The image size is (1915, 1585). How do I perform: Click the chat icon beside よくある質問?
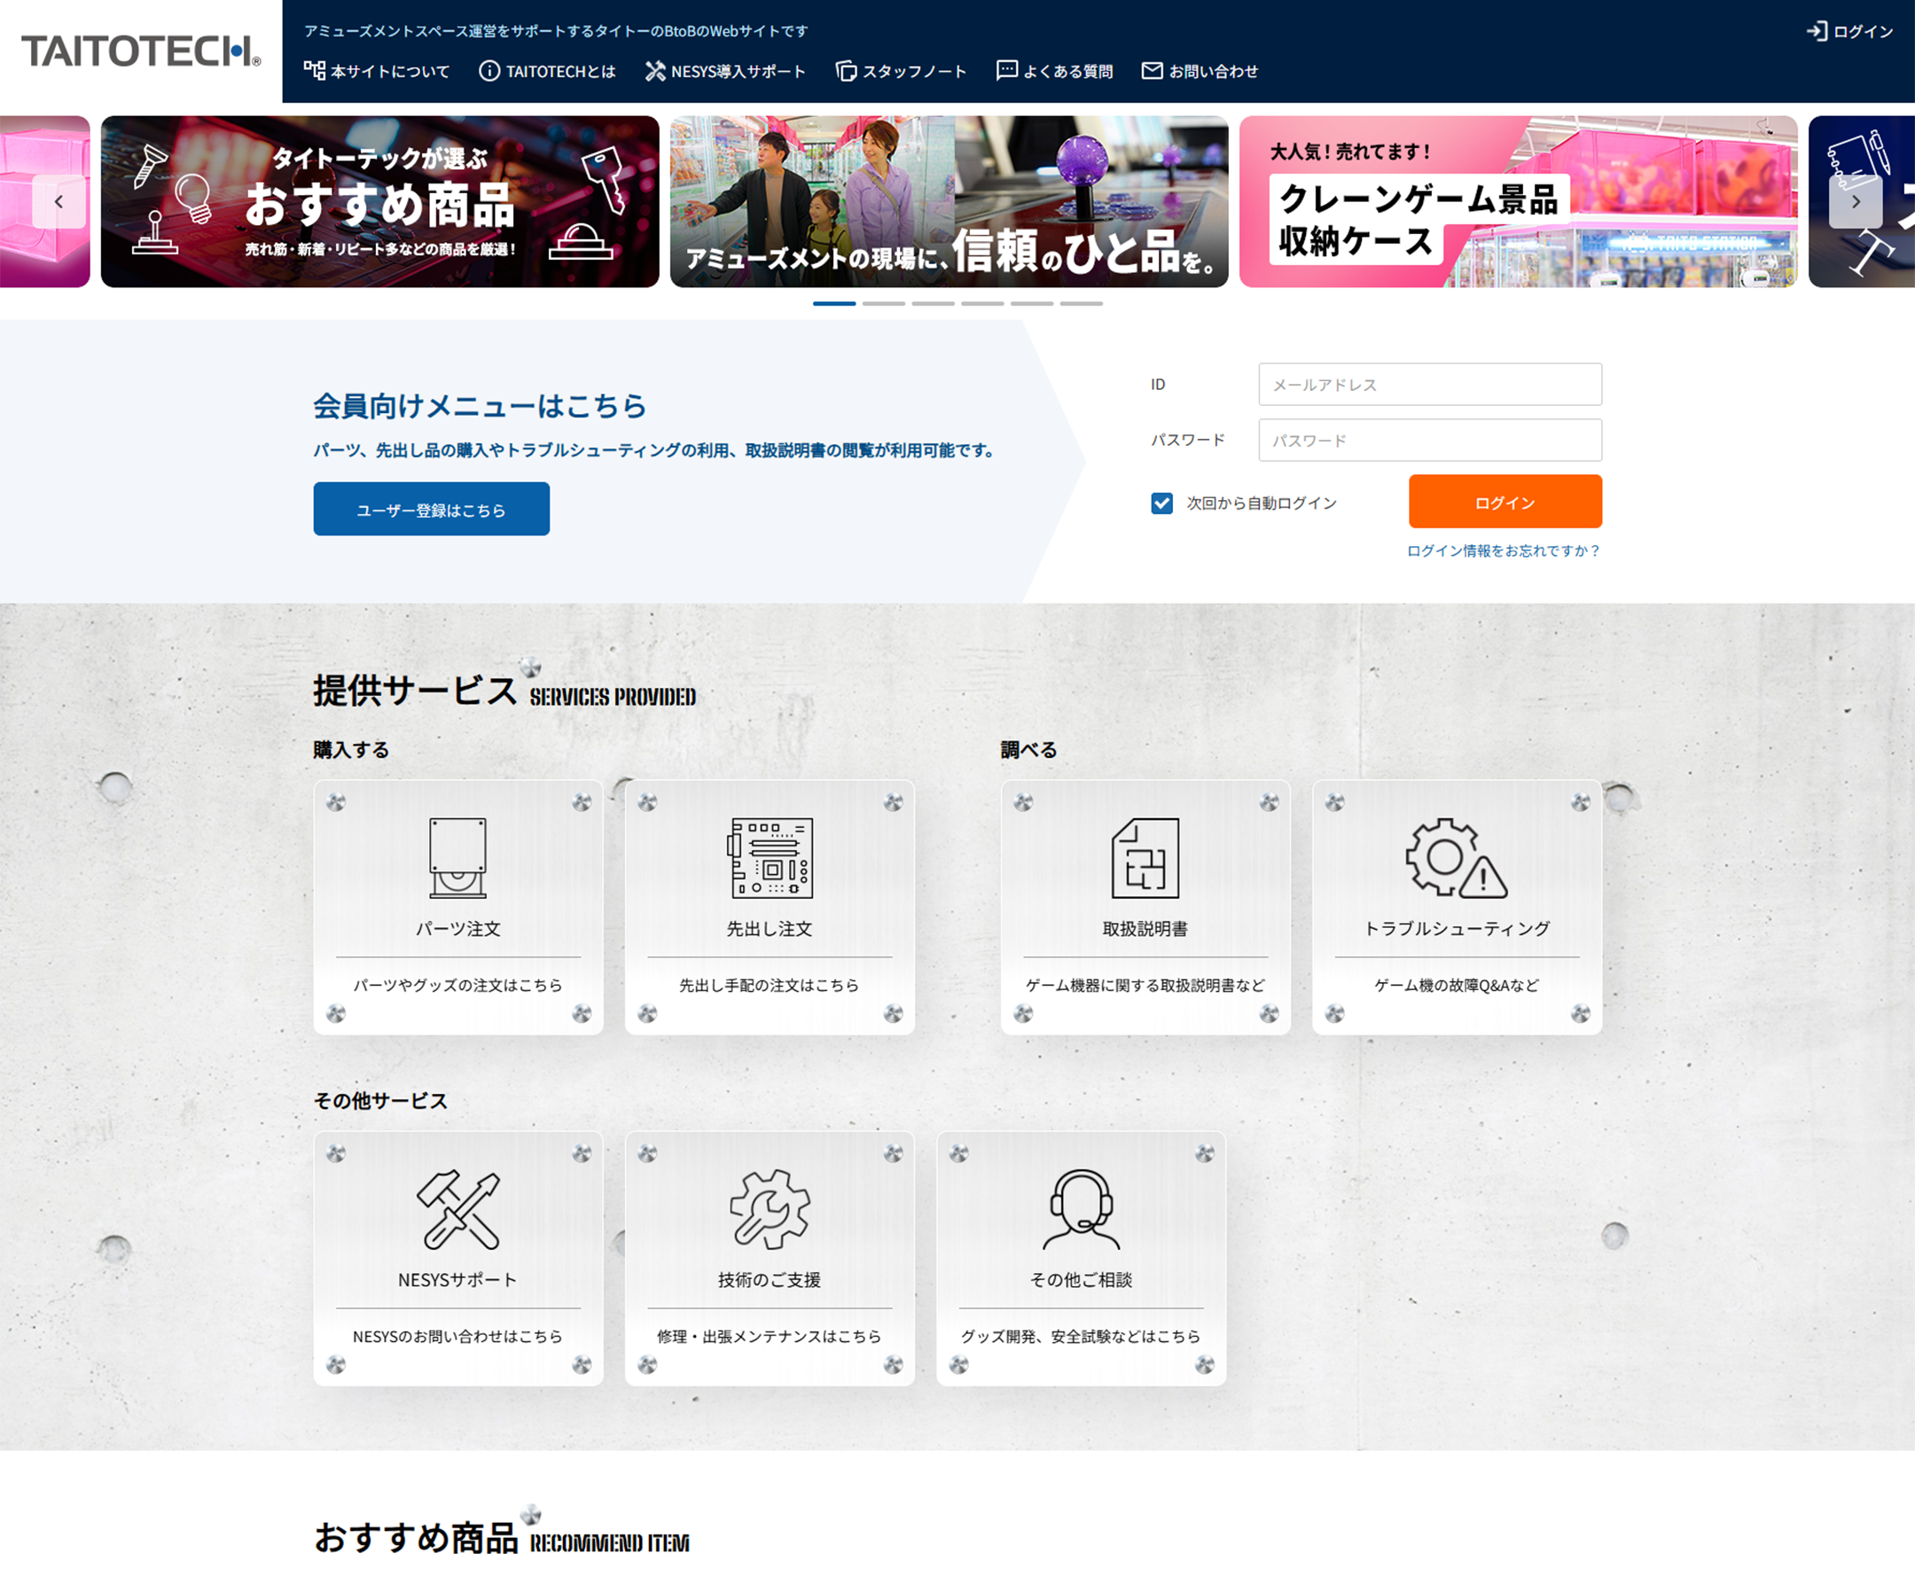(x=1007, y=70)
